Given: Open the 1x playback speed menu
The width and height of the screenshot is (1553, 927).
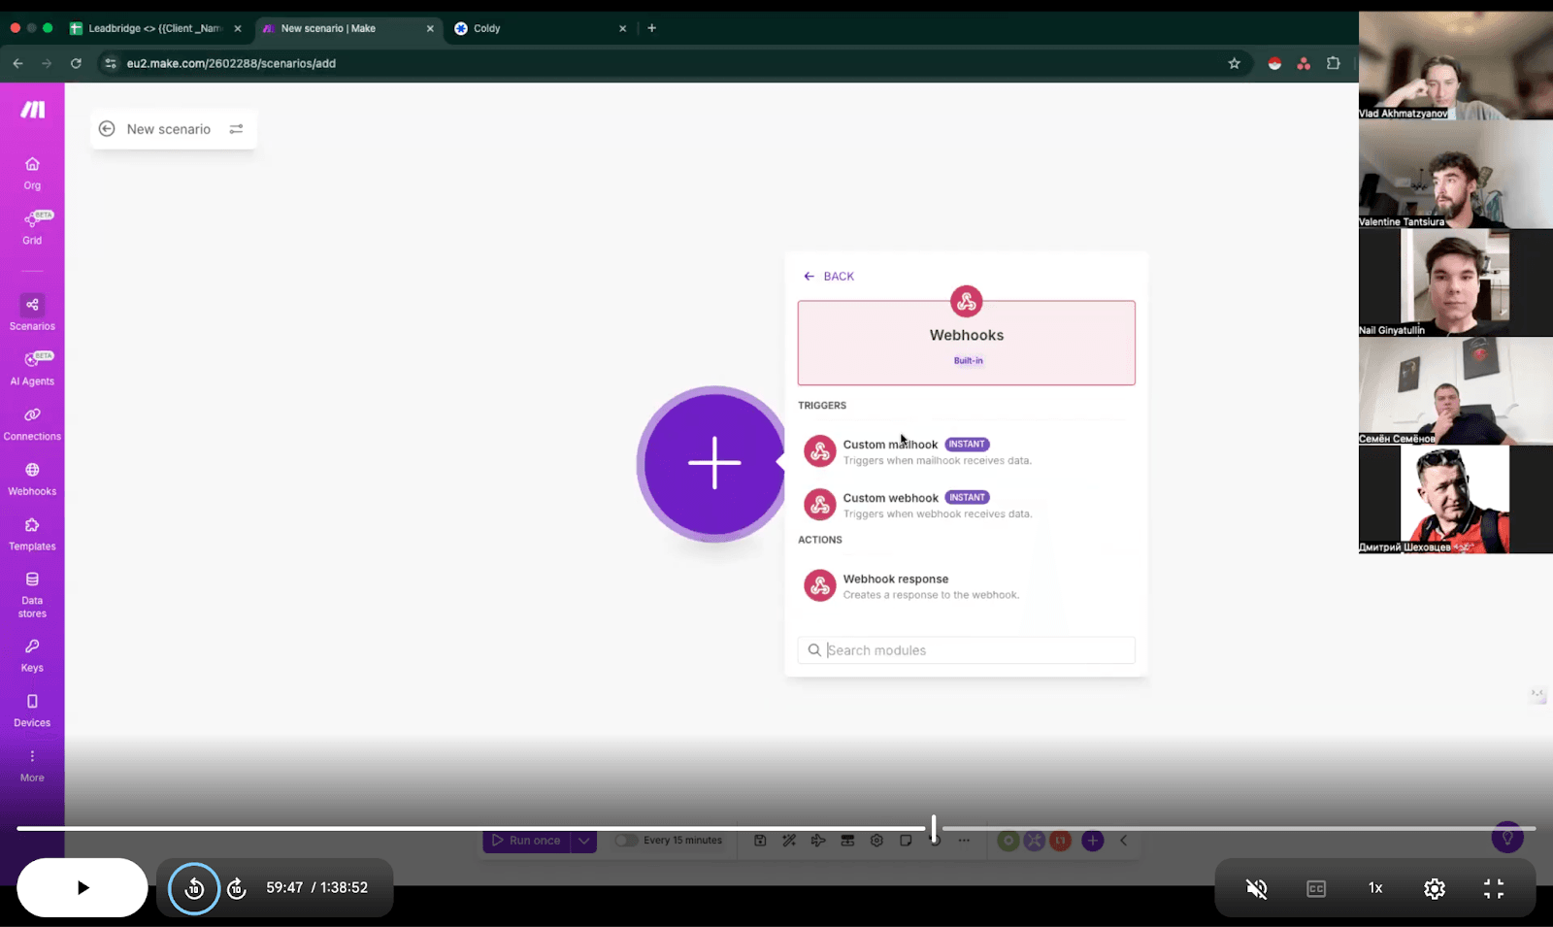Looking at the screenshot, I should 1375,888.
